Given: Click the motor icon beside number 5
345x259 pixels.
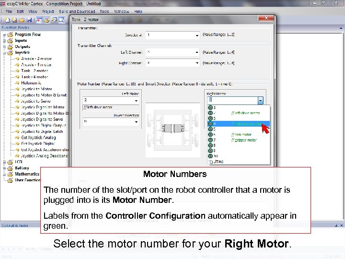Looking at the screenshot, I should pos(210,129).
